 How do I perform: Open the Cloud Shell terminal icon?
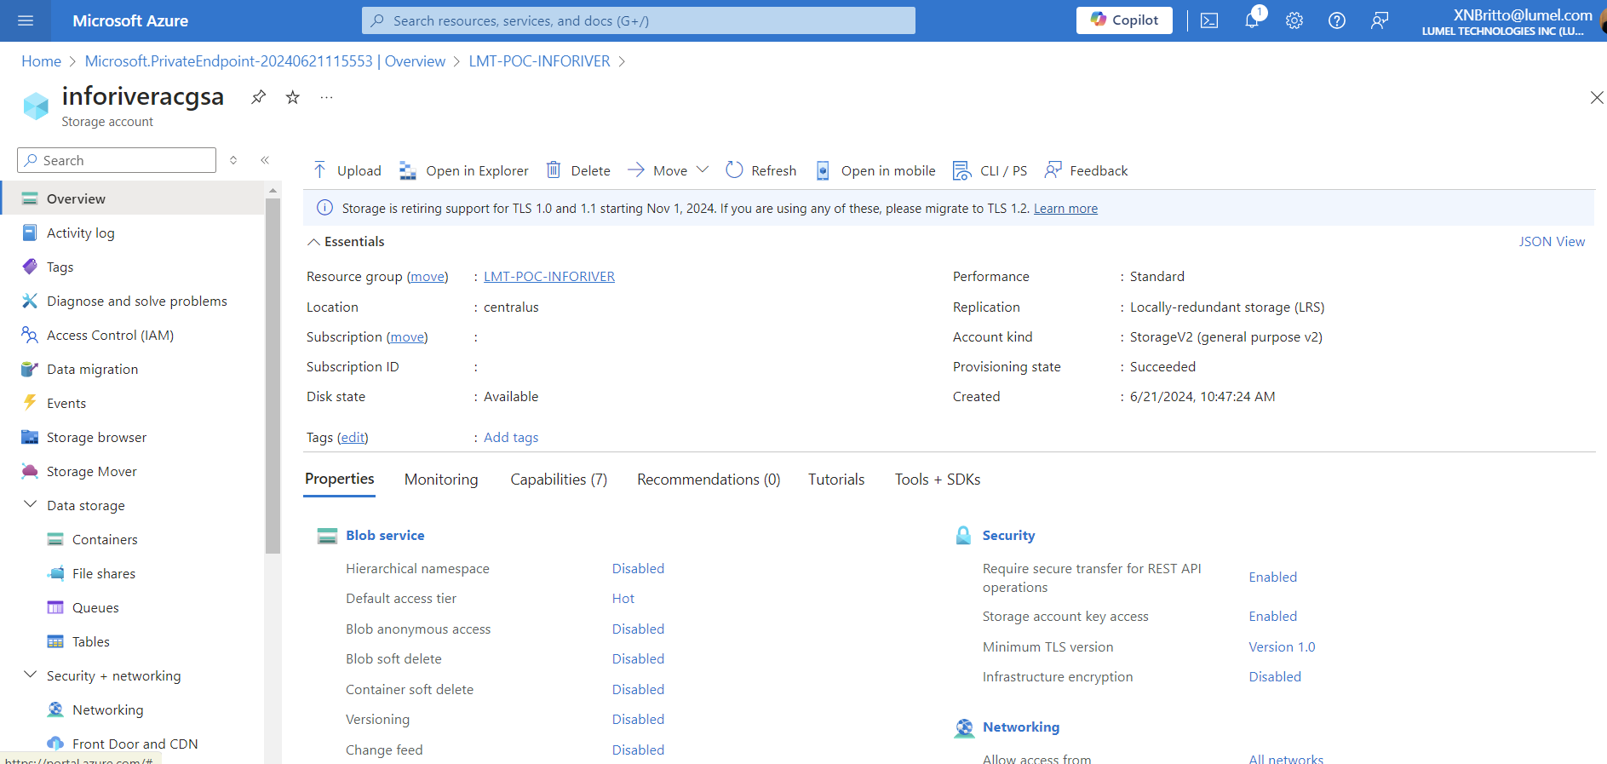(x=1208, y=20)
